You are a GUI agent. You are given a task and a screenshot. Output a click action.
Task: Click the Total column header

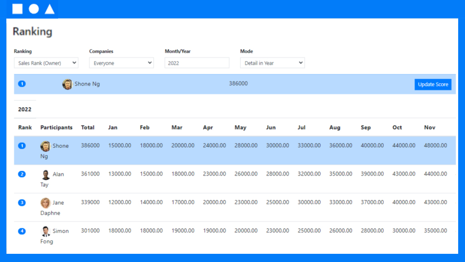pyautogui.click(x=88, y=127)
